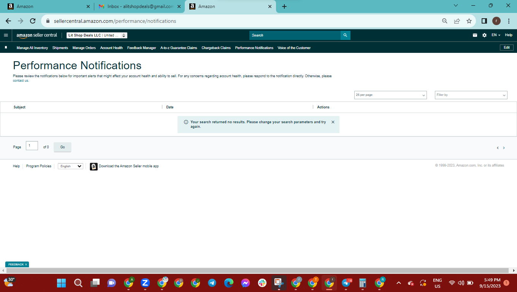Open Feedback Manager

[x=142, y=48]
